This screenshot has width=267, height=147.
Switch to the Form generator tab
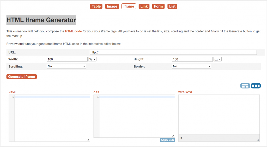158,6
